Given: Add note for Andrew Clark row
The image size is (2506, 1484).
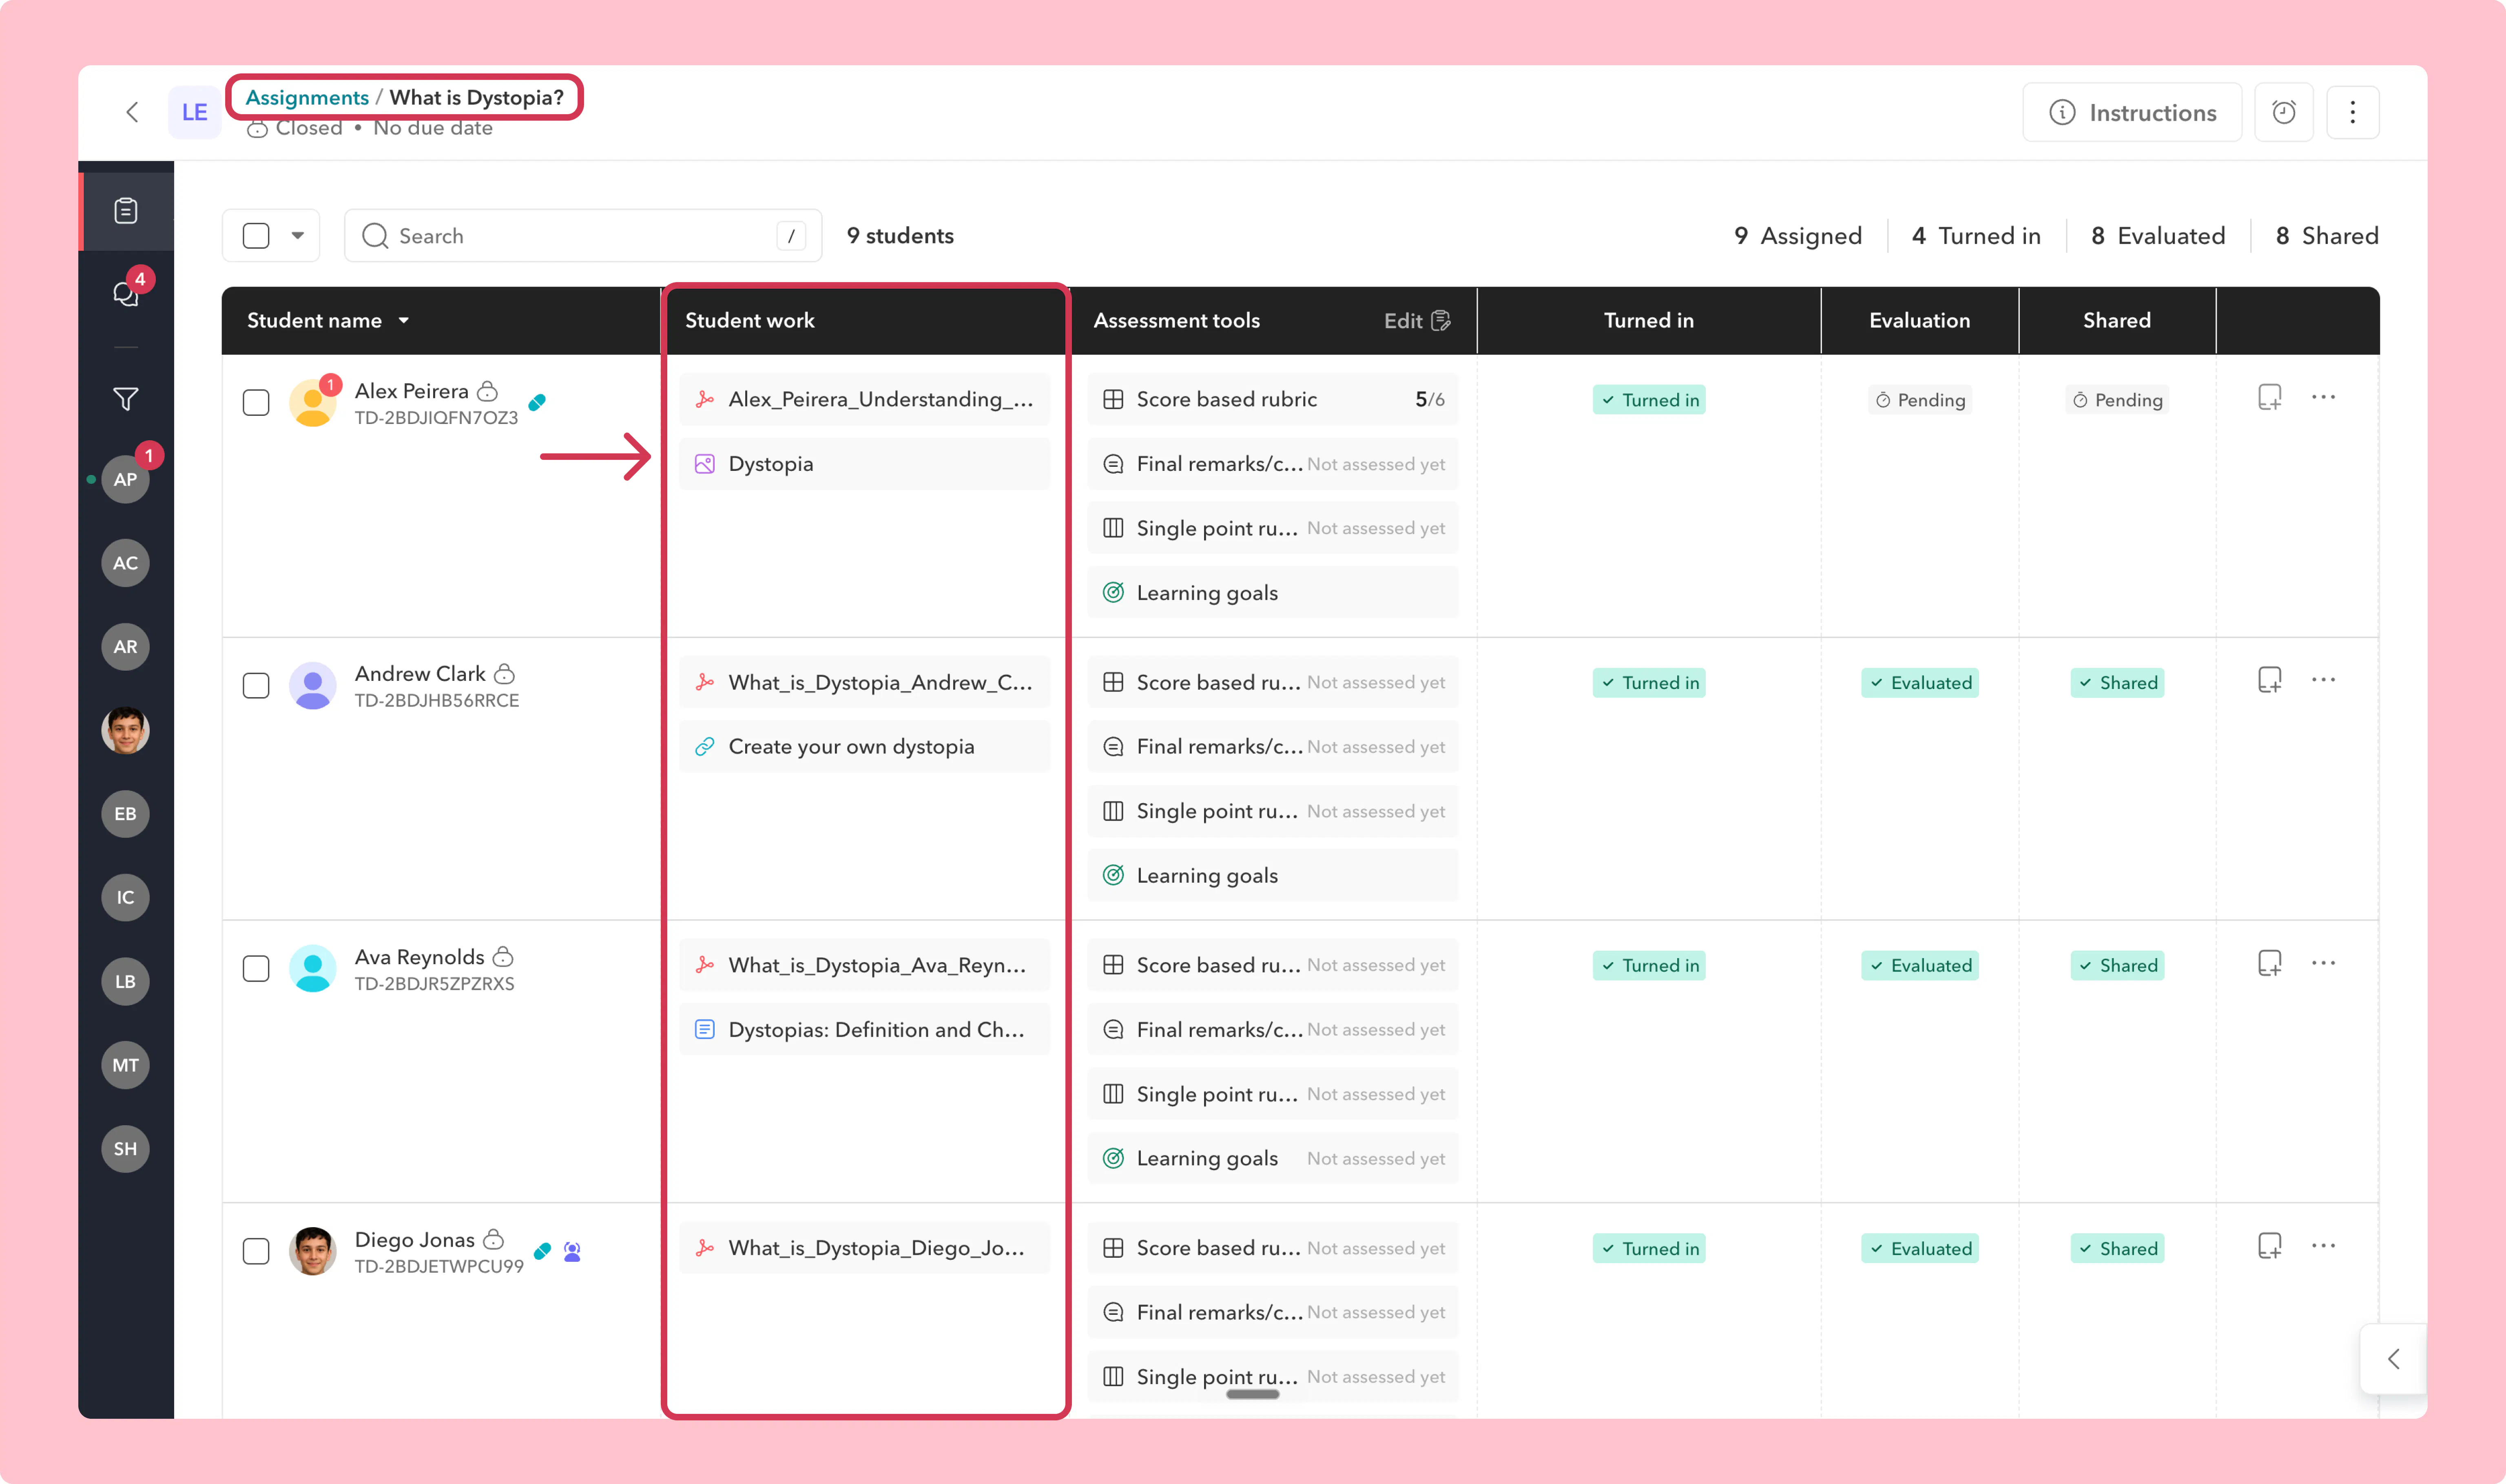Looking at the screenshot, I should coord(2270,680).
